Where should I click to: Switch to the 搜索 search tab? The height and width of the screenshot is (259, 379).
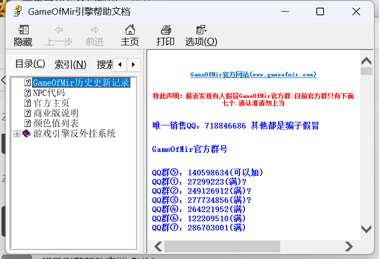[104, 65]
